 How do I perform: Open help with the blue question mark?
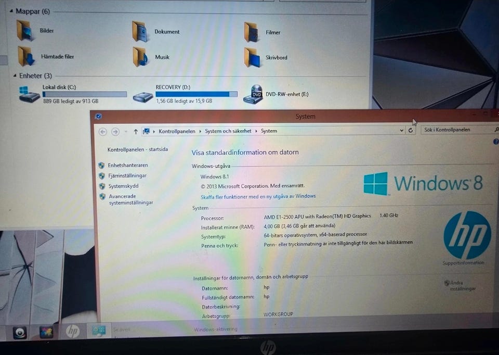[496, 142]
